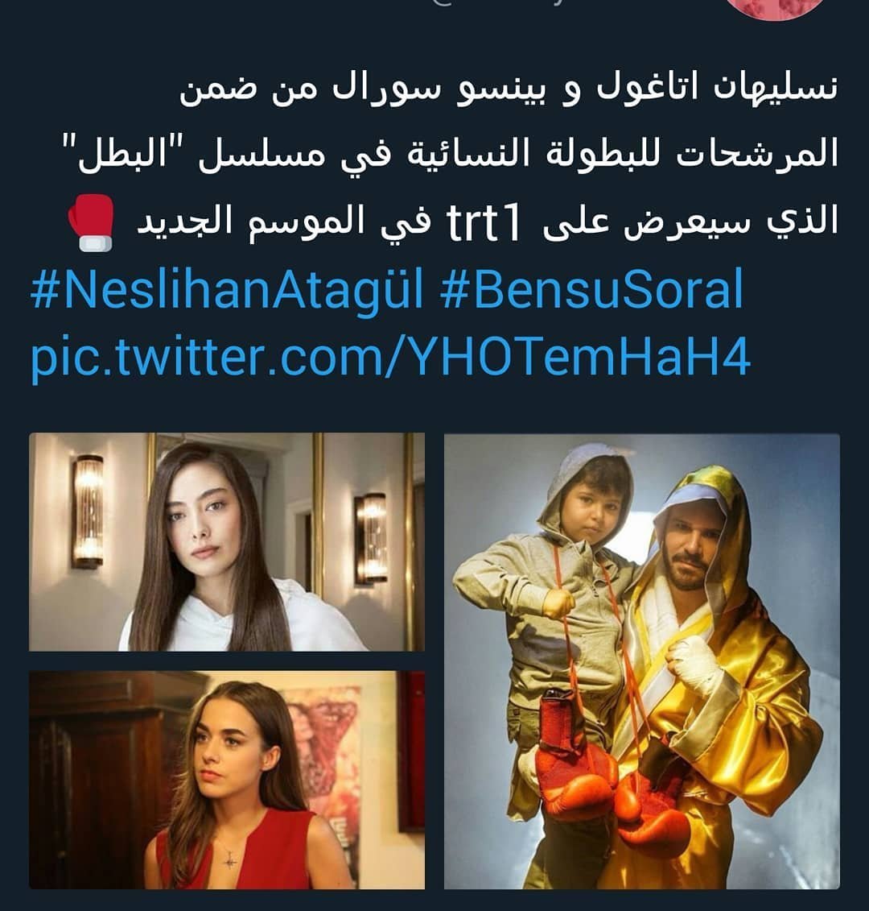This screenshot has height=911, width=869.
Task: Tap the word trt1 in the tweet
Action: (484, 223)
